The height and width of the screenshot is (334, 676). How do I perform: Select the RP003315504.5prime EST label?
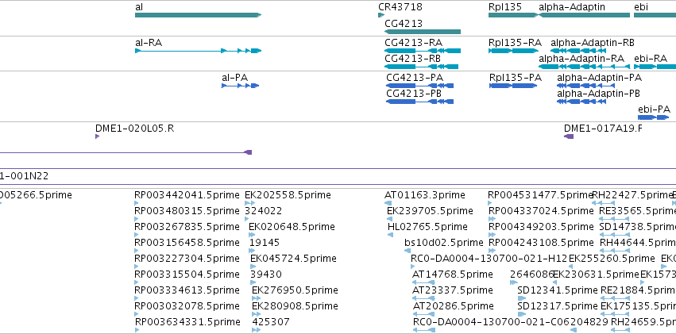187,274
